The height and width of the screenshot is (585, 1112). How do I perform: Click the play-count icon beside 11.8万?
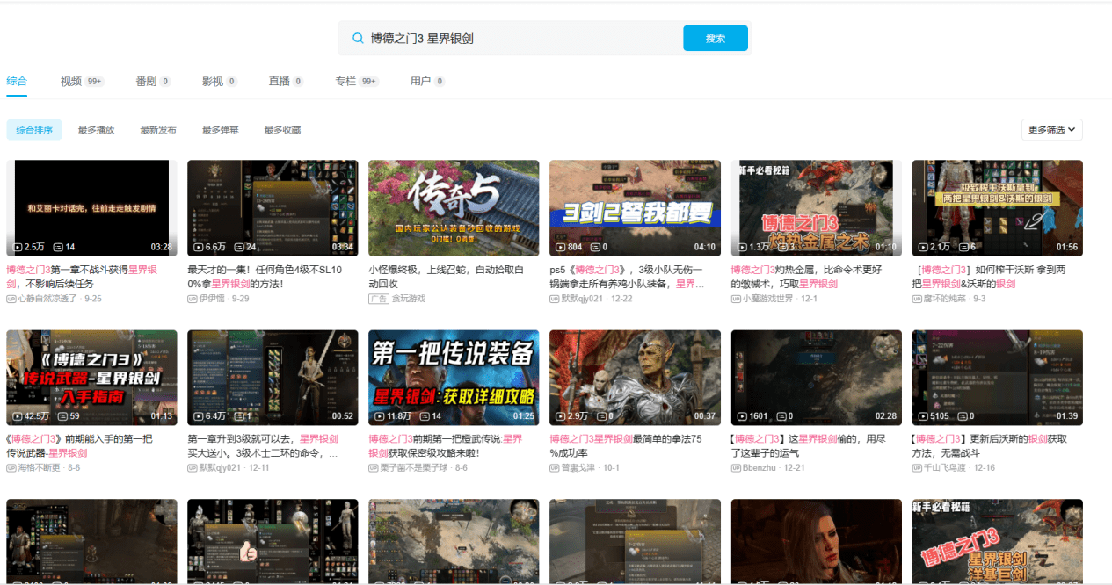pyautogui.click(x=381, y=416)
